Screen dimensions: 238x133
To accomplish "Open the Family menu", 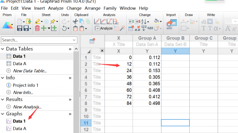I will point(110,8).
